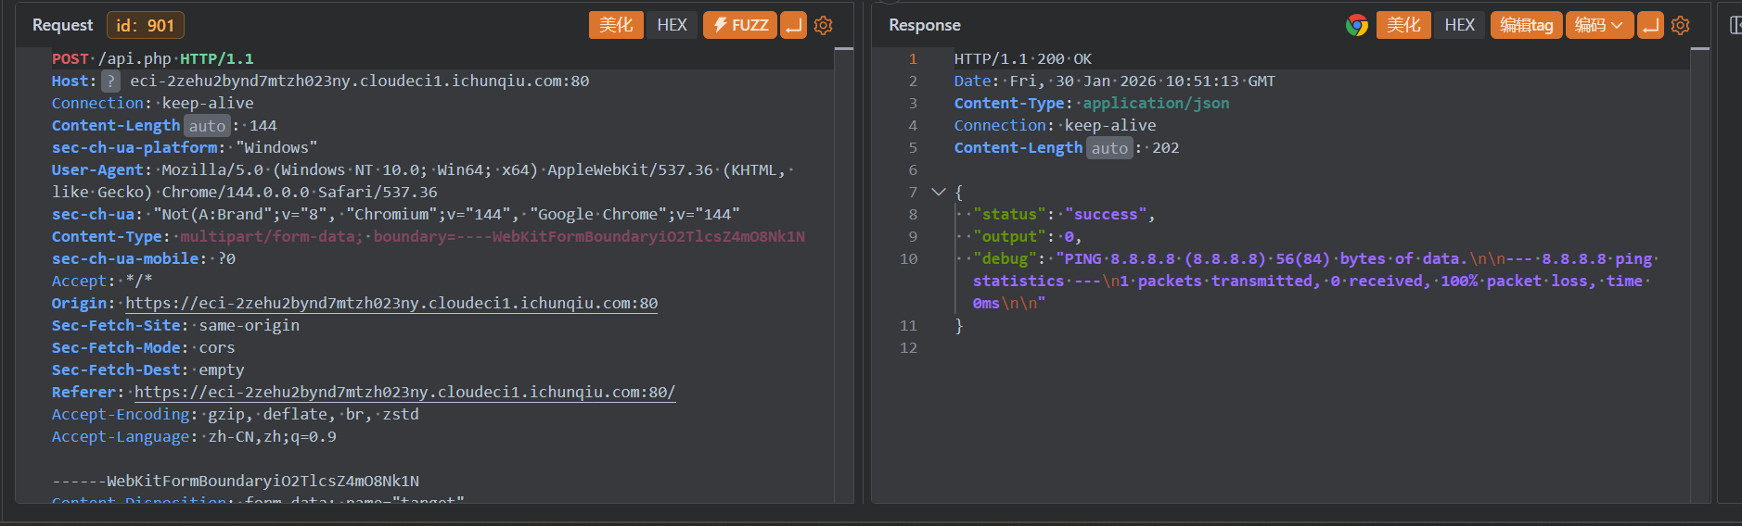Click the Host header value
The height and width of the screenshot is (526, 1742).
[x=360, y=81]
